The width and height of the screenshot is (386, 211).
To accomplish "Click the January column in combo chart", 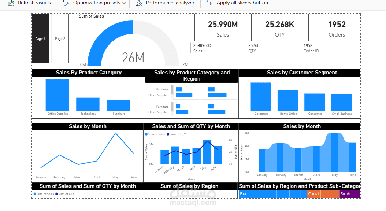I will tap(165, 157).
